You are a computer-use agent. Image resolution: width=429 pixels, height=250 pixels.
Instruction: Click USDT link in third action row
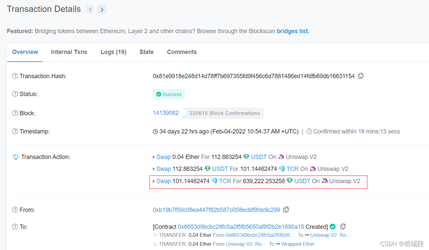(x=302, y=181)
